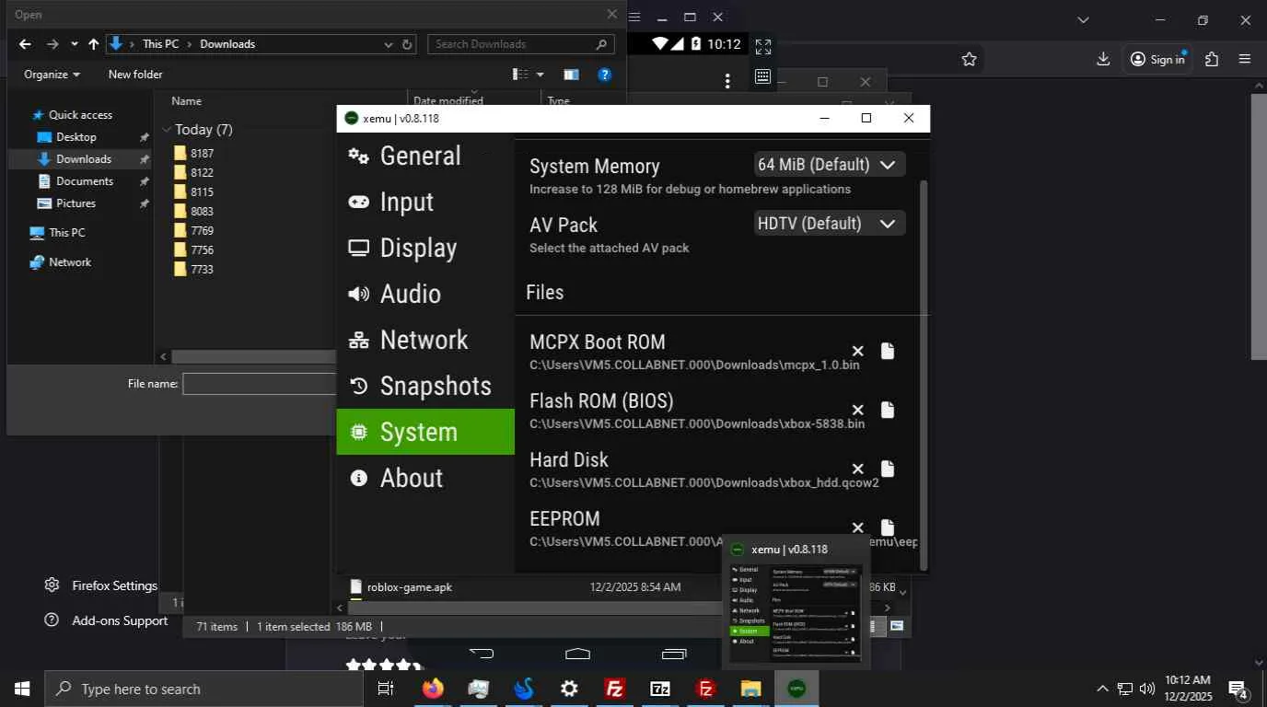This screenshot has height=707, width=1267.
Task: Clear the Hard Disk image path
Action: pyautogui.click(x=857, y=469)
